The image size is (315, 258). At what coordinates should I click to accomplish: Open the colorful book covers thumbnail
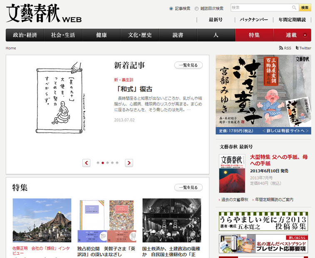(107, 221)
